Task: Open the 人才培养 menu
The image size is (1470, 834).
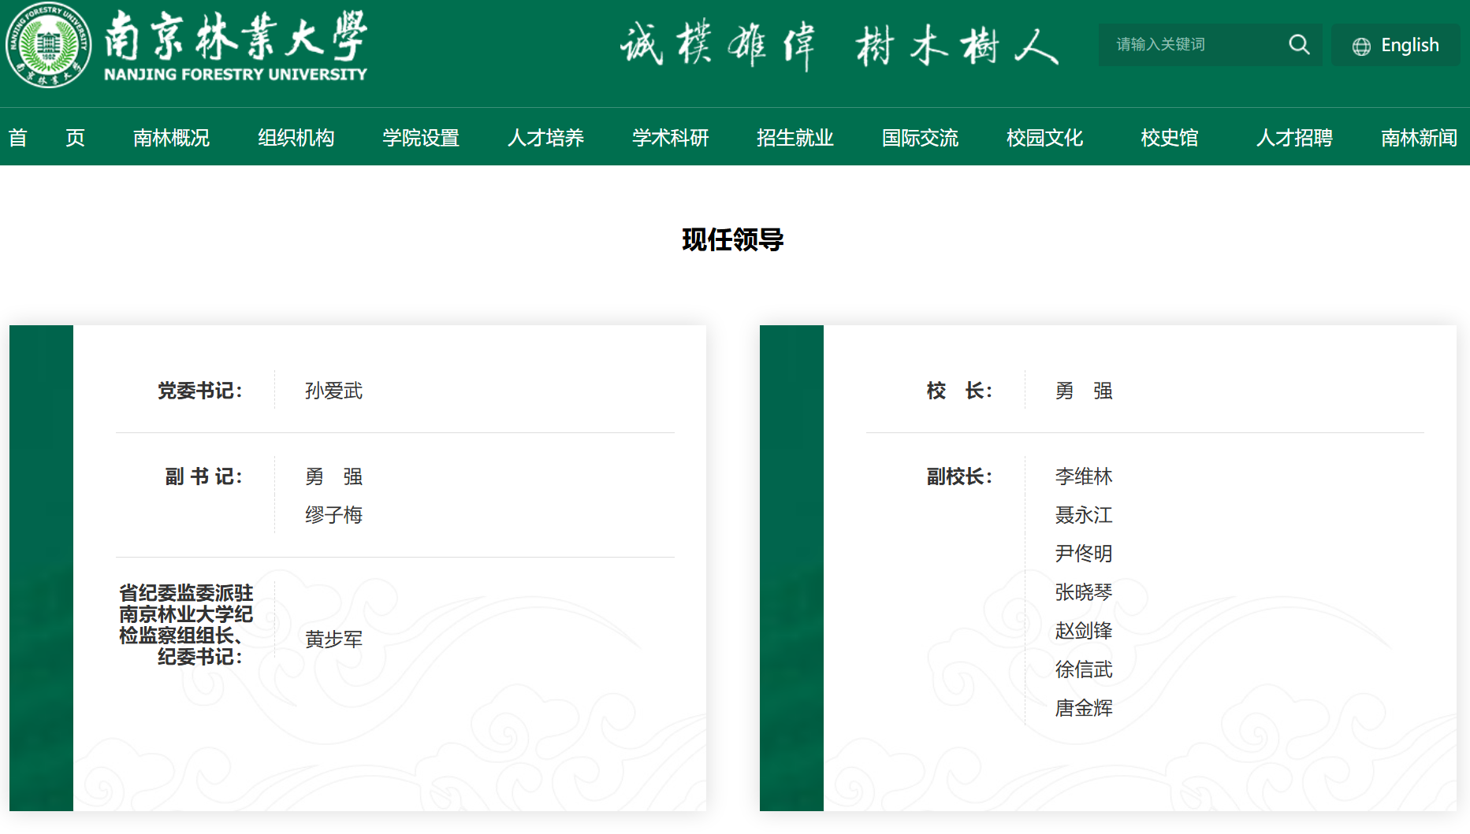Action: [x=545, y=138]
